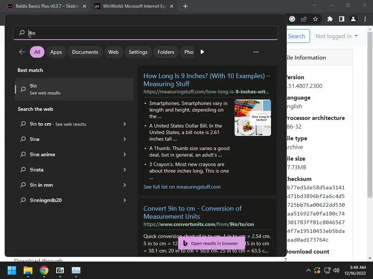This screenshot has height=279, width=373.
Task: Open Convert 9in to cm result
Action: coord(192,212)
